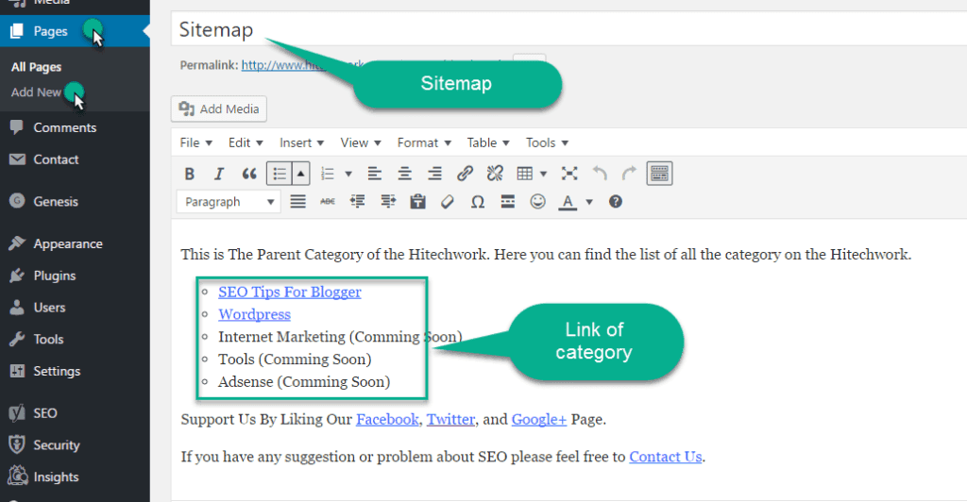The height and width of the screenshot is (502, 967).
Task: Justify text alignment
Action: point(297,201)
